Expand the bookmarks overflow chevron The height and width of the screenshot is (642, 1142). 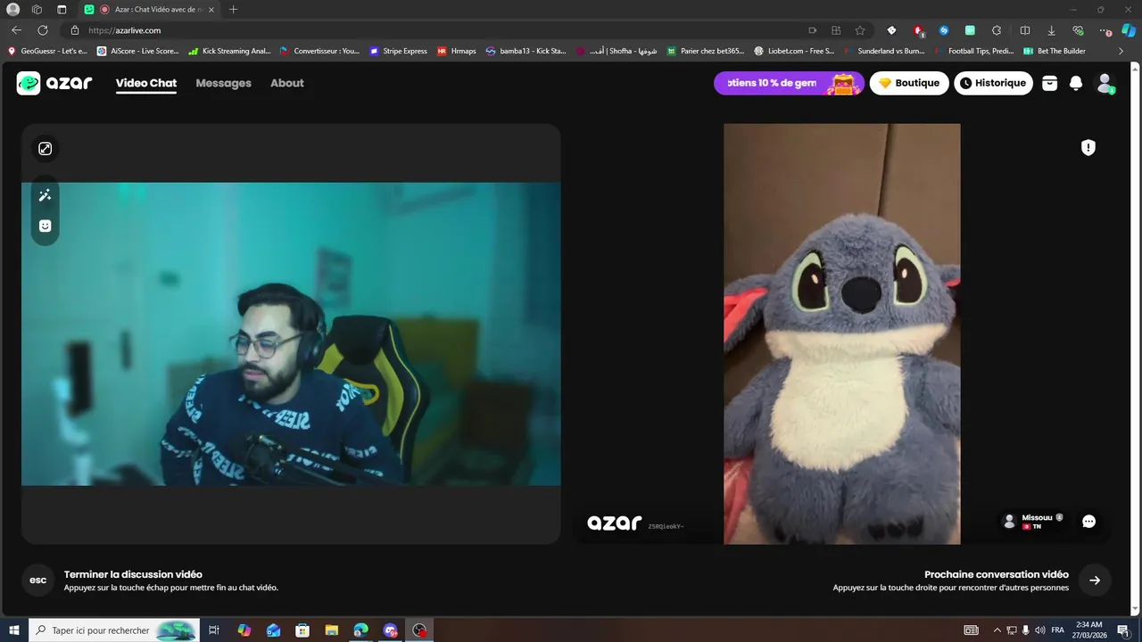pos(1121,51)
